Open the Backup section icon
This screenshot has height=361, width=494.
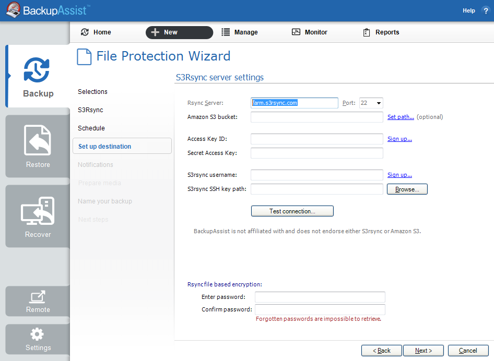[x=37, y=70]
